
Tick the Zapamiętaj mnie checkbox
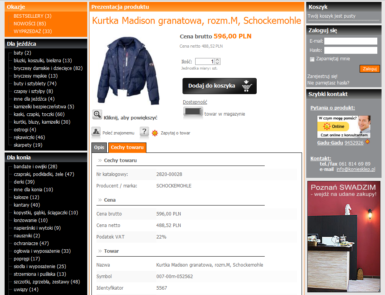point(312,59)
